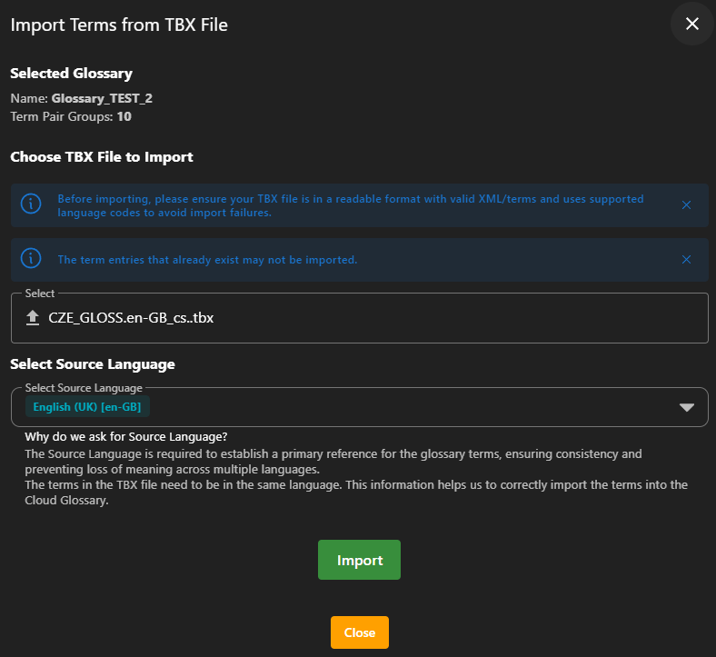This screenshot has width=716, height=657.
Task: Click the Selected Glossary heading
Action: tap(71, 74)
